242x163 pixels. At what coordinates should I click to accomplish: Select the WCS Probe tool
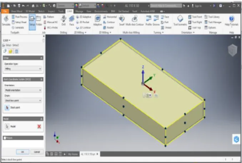tap(50, 27)
